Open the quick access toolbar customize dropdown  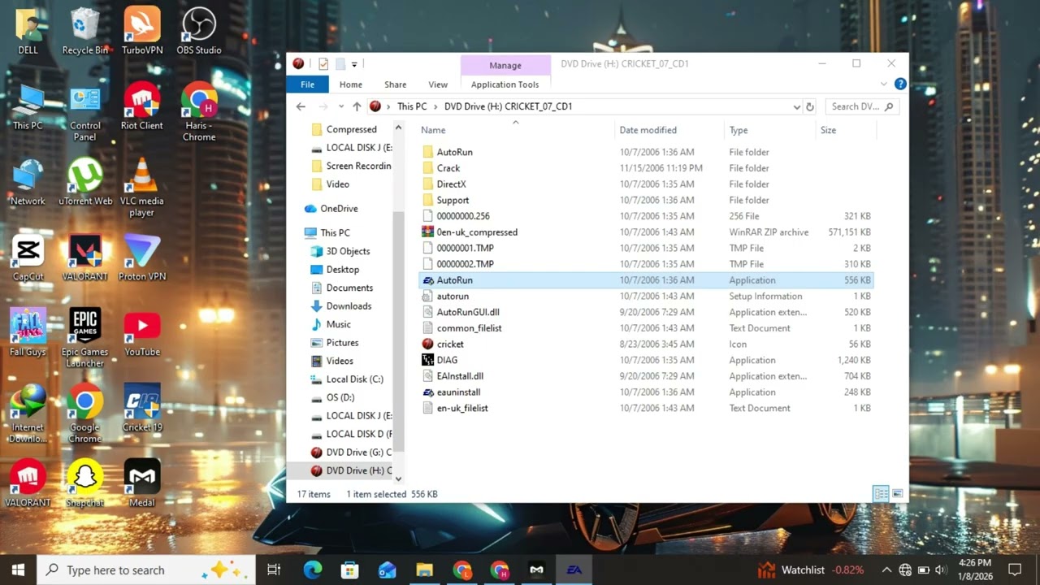pyautogui.click(x=354, y=64)
